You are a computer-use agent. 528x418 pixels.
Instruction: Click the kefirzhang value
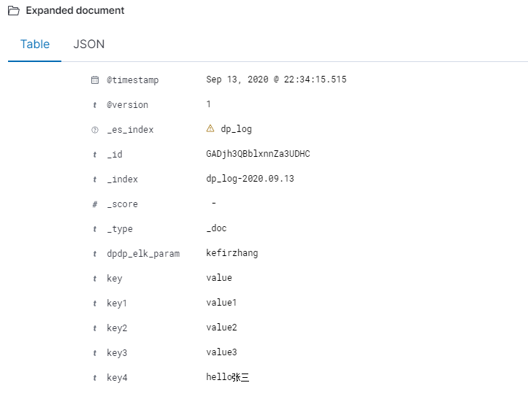point(232,253)
